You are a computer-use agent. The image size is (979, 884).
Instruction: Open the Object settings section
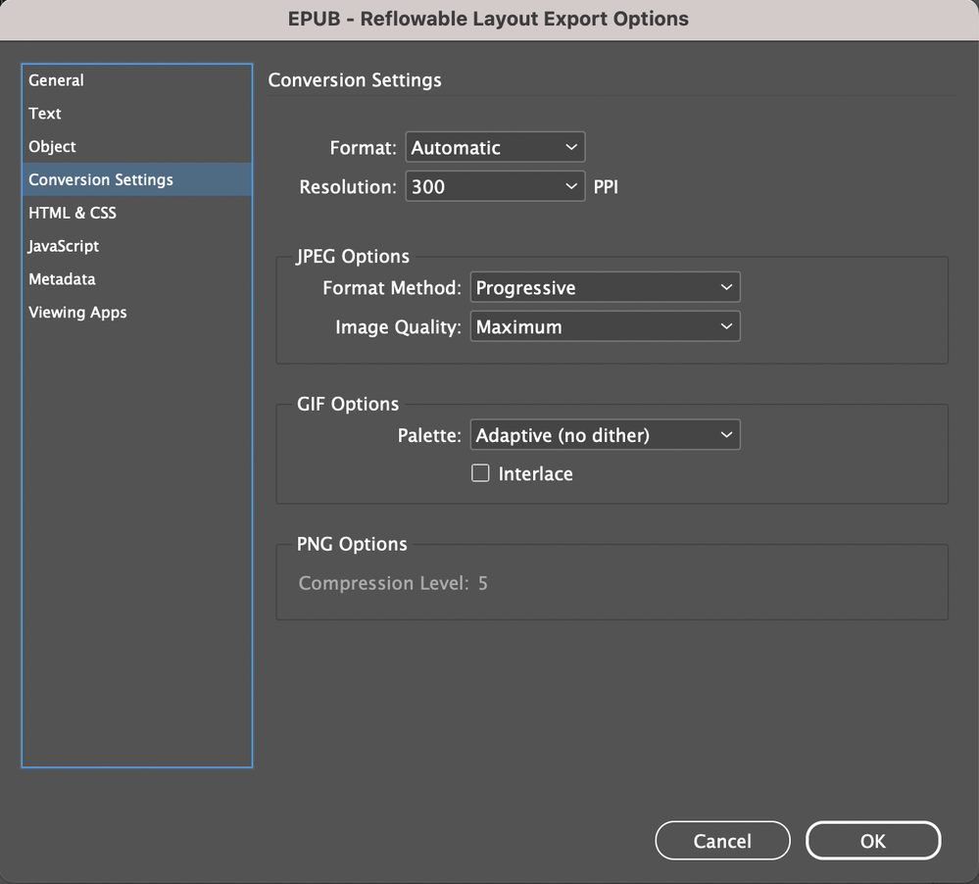[53, 147]
